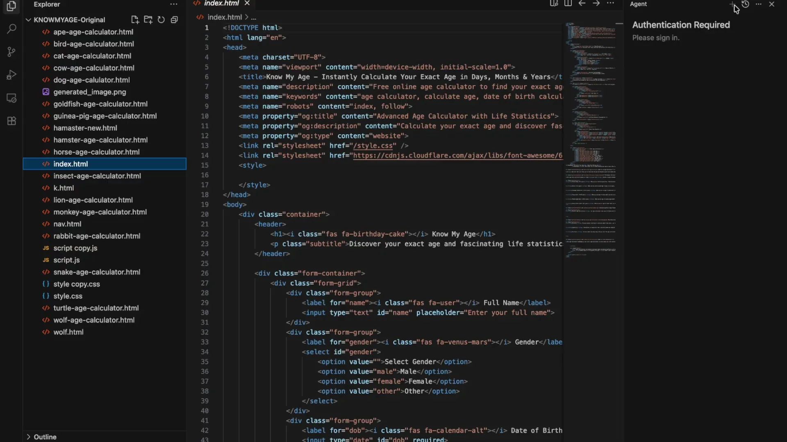Open the Source Control icon

(11, 52)
